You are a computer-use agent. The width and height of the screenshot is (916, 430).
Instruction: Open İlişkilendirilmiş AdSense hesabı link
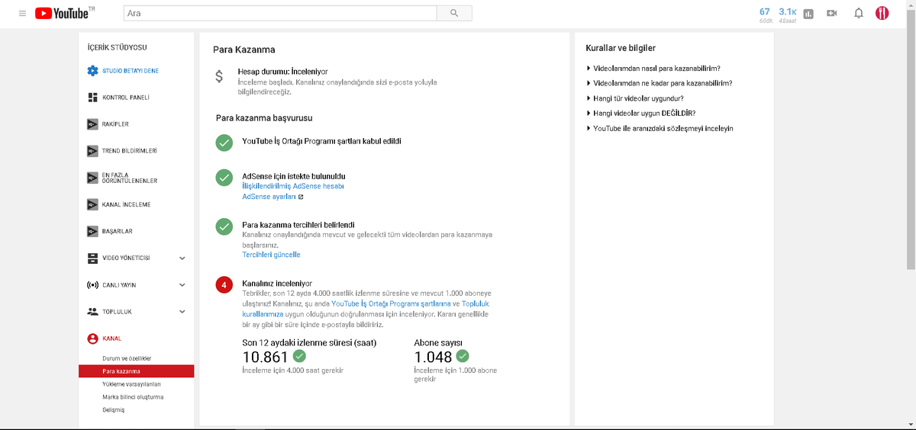click(x=293, y=186)
